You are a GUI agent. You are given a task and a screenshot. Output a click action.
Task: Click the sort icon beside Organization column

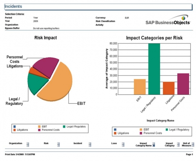[x=28, y=144]
